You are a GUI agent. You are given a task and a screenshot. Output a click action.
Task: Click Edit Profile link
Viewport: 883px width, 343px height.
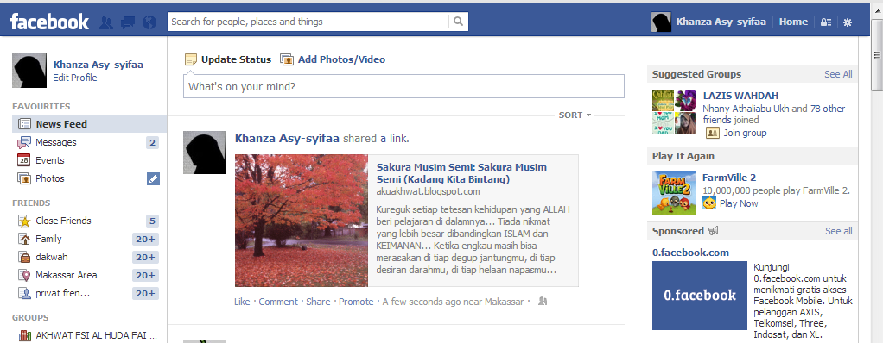(x=75, y=78)
